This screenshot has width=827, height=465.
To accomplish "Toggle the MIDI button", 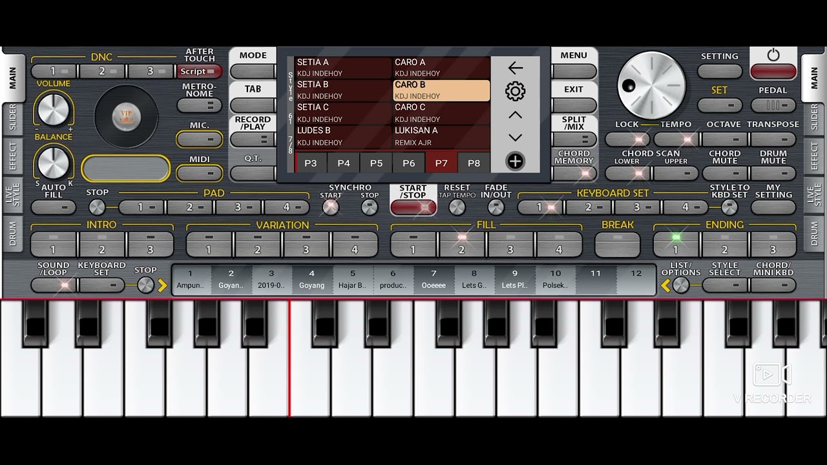I will point(199,173).
